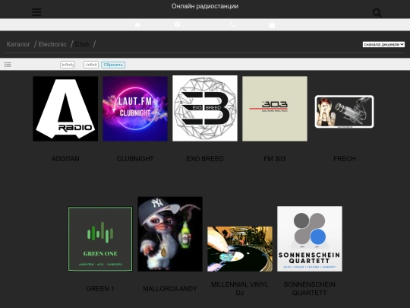Open the Frech microphone thumbnail
The width and height of the screenshot is (410, 308).
tap(345, 112)
